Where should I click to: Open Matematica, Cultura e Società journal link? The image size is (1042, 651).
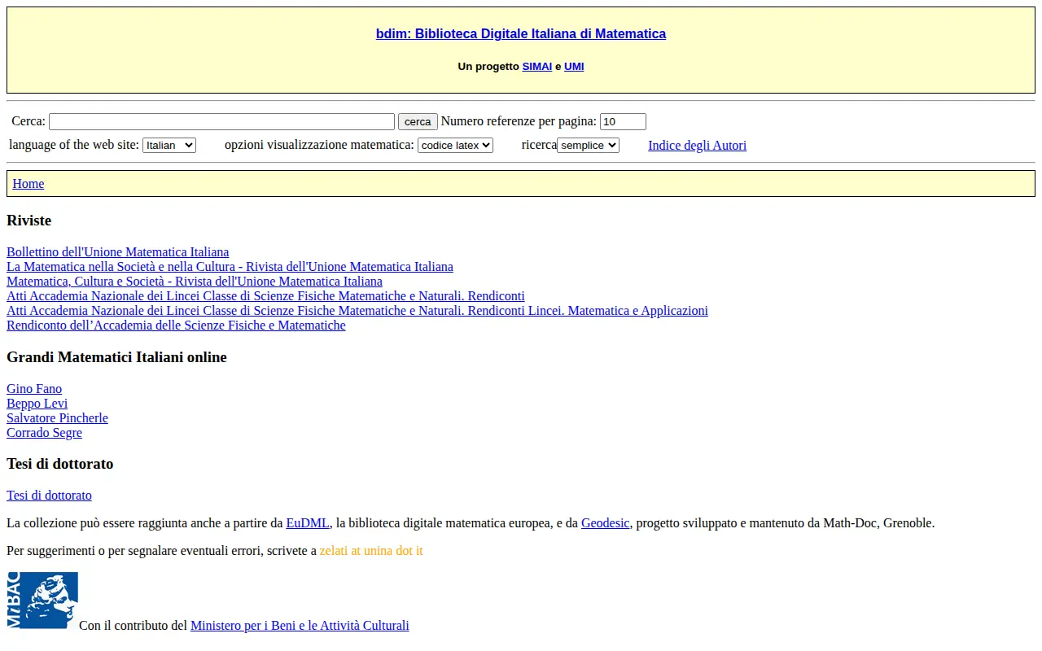[195, 282]
